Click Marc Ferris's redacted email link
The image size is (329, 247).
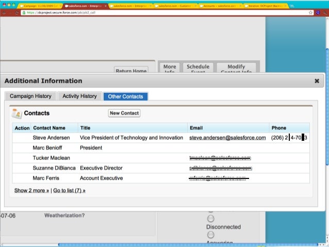(219, 178)
